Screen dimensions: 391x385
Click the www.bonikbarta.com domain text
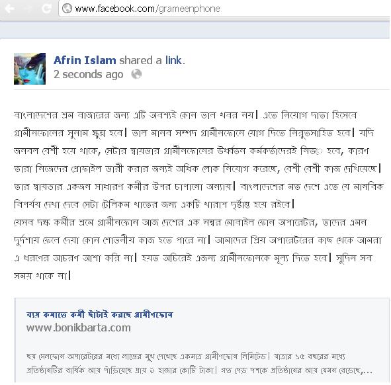point(79,327)
